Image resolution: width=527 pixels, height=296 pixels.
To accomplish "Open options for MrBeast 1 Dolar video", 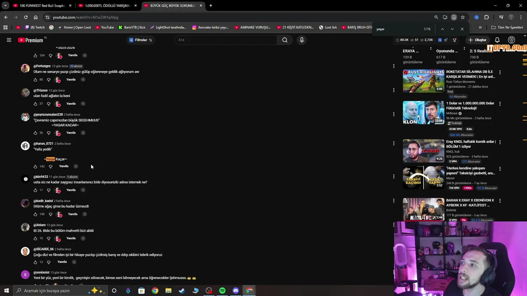I will (x=500, y=104).
